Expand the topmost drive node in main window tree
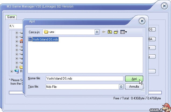 coord(17,33)
